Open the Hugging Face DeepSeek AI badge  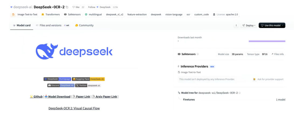click(x=88, y=79)
